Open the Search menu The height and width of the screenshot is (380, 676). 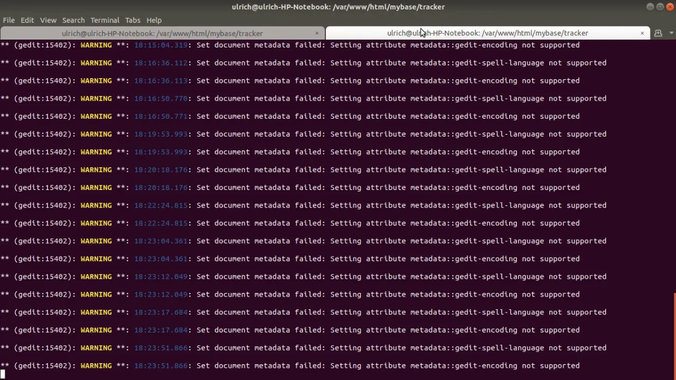(x=73, y=20)
